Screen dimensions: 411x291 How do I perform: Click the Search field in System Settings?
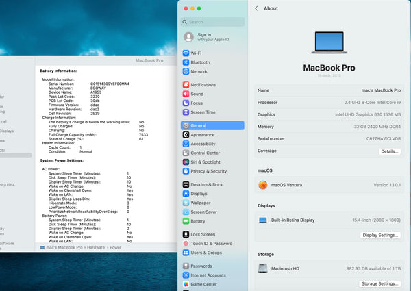click(x=212, y=22)
